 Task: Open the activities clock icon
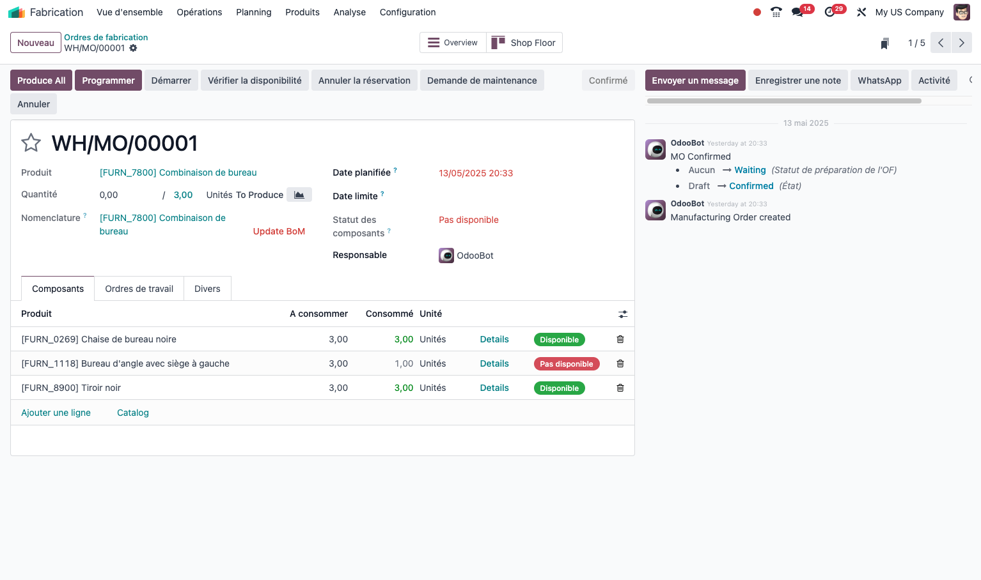point(830,12)
